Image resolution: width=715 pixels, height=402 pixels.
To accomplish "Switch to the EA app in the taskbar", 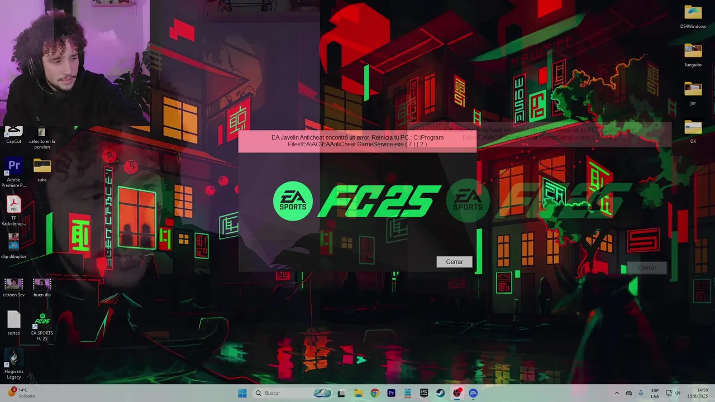I will click(x=474, y=393).
